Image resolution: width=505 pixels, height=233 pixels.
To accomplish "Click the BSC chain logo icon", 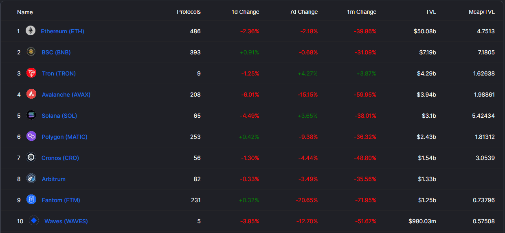I will (x=31, y=52).
